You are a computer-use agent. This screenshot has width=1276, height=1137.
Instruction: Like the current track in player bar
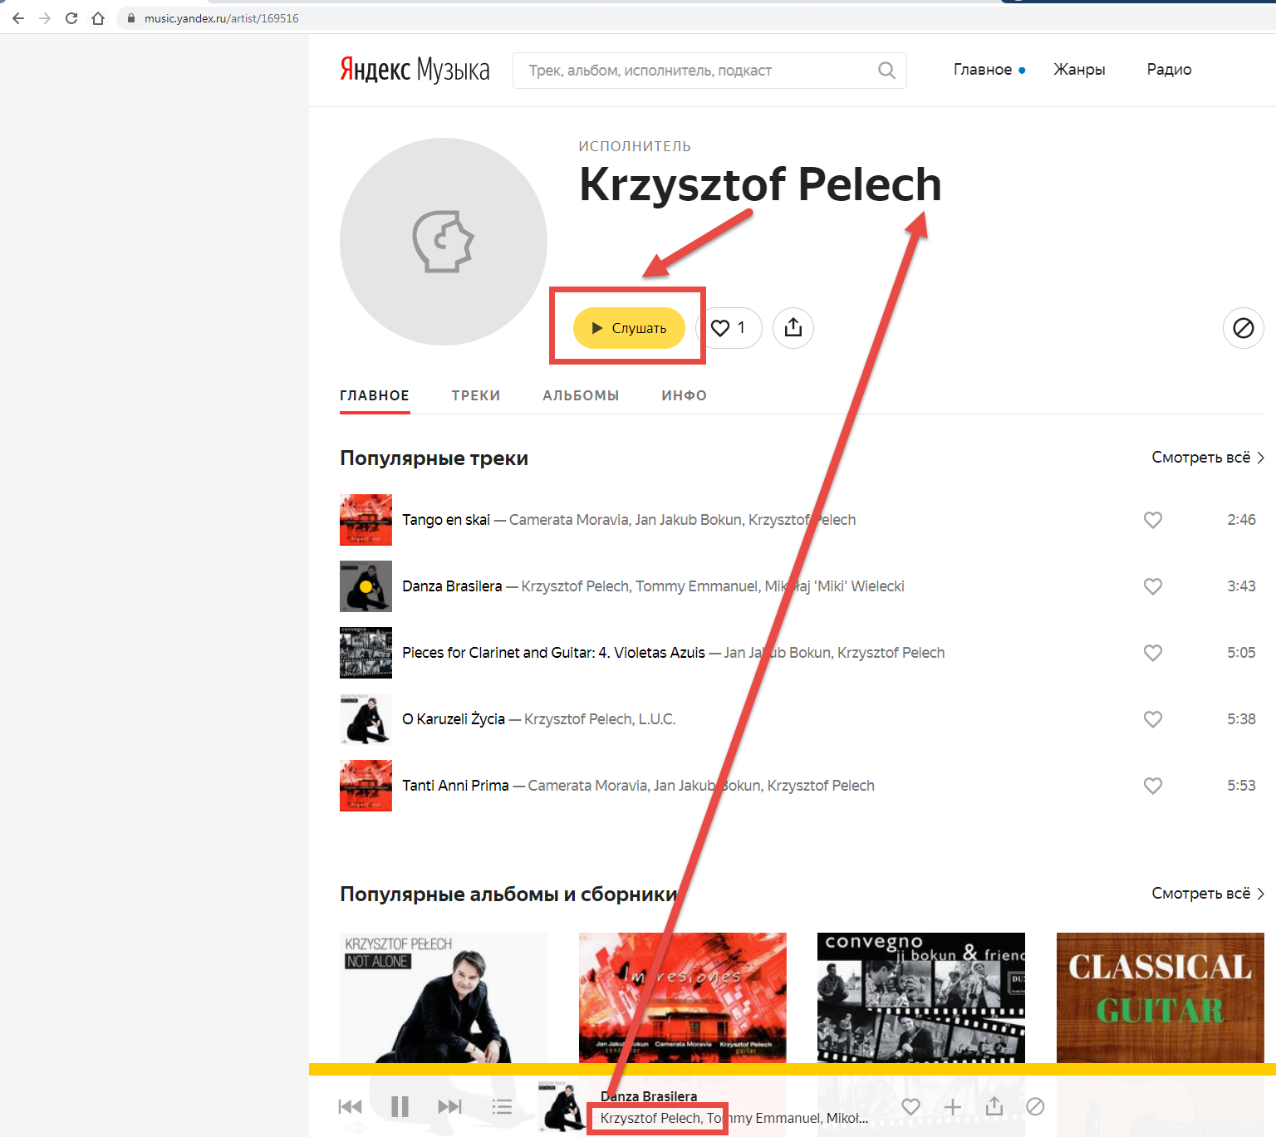pos(911,1106)
